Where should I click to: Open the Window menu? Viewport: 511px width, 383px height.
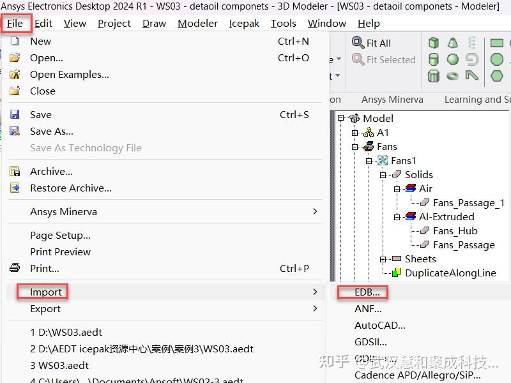(x=327, y=24)
